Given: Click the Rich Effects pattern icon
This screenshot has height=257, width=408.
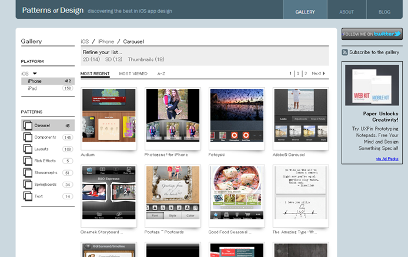Looking at the screenshot, I should tap(28, 161).
